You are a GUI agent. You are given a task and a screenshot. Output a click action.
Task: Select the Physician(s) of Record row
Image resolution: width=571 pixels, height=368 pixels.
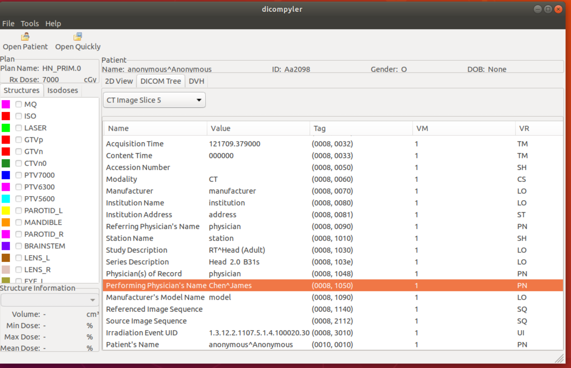pos(333,274)
